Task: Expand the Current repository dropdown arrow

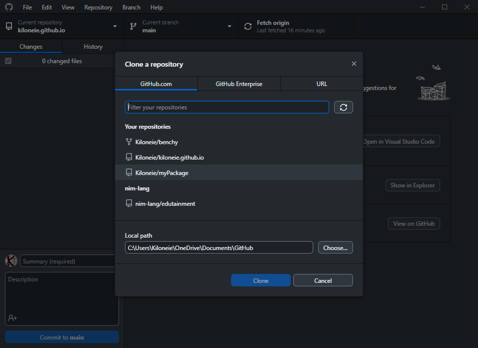Action: pos(115,26)
